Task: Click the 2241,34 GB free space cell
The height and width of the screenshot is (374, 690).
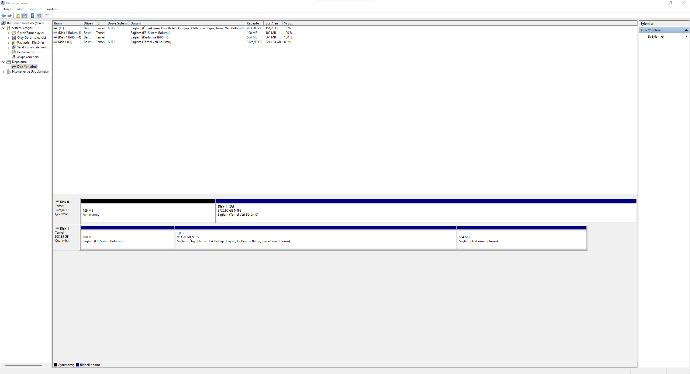Action: click(x=273, y=42)
